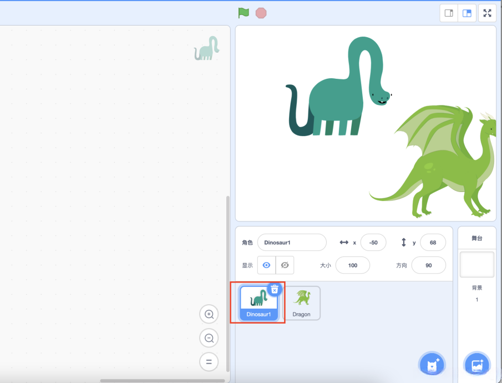Select the Dragon sprite thumbnail

(x=303, y=303)
